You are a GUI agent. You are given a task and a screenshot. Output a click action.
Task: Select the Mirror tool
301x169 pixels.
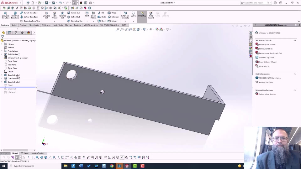click(x=112, y=21)
